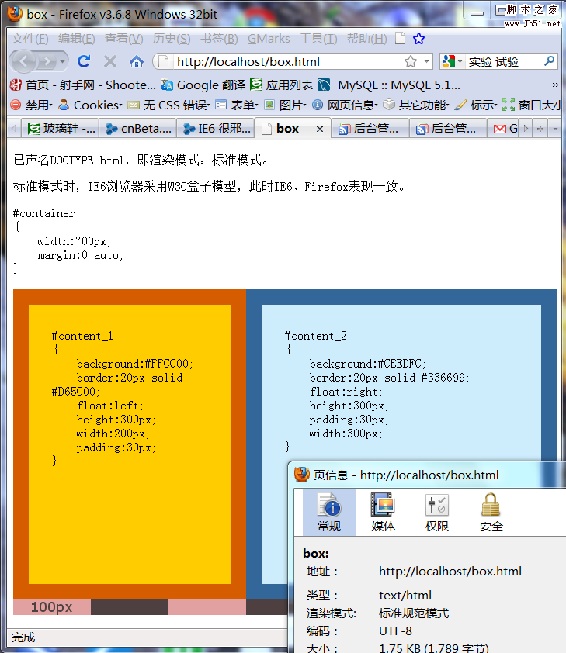The width and height of the screenshot is (566, 653).
Task: Open the list all tabs dropdown
Action: [x=555, y=129]
